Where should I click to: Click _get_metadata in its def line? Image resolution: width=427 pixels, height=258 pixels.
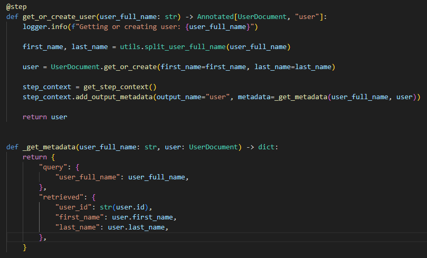click(49, 147)
